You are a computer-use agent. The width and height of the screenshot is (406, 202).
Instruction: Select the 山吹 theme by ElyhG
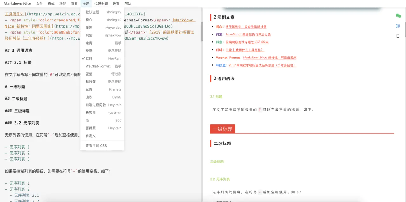(x=102, y=97)
